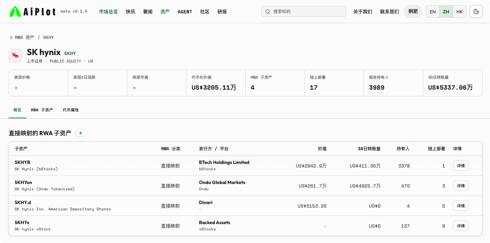Open 详情 for the SKHYx row
490x243 pixels.
pyautogui.click(x=461, y=226)
